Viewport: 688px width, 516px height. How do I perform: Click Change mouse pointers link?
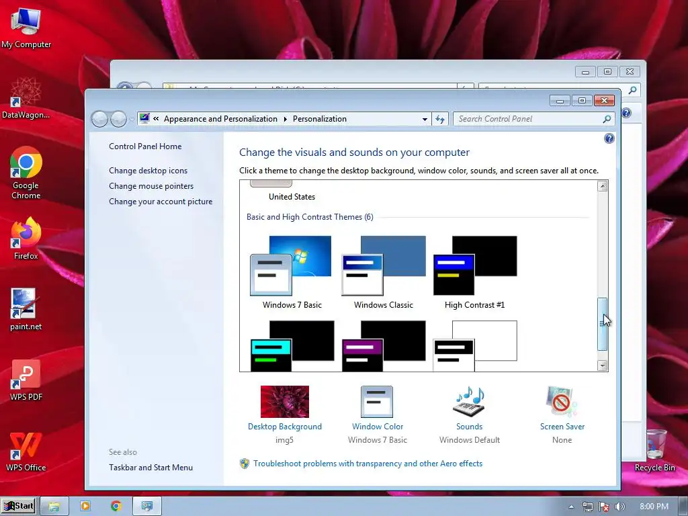click(x=151, y=185)
